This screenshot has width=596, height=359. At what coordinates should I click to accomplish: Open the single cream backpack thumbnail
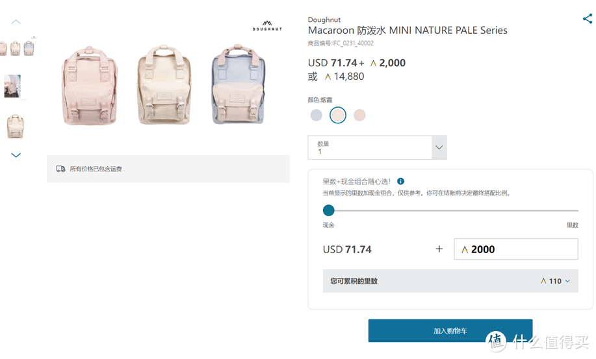15,125
